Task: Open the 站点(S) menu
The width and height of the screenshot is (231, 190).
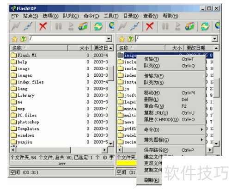Action: pos(30,16)
